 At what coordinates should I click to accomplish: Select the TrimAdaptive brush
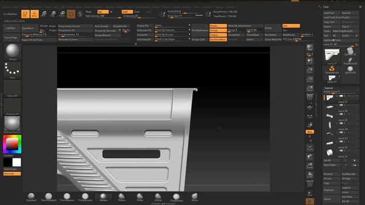(x=67, y=197)
